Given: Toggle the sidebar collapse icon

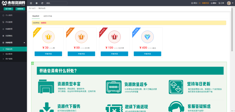Looking at the screenshot, I should 31,3.
